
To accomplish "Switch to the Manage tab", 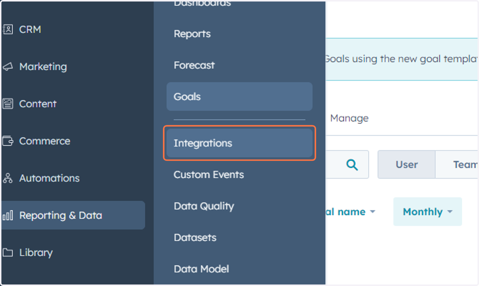I will pyautogui.click(x=349, y=118).
